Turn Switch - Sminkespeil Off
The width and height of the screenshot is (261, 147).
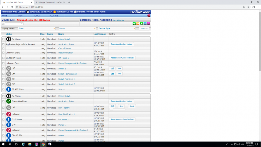pos(112,74)
